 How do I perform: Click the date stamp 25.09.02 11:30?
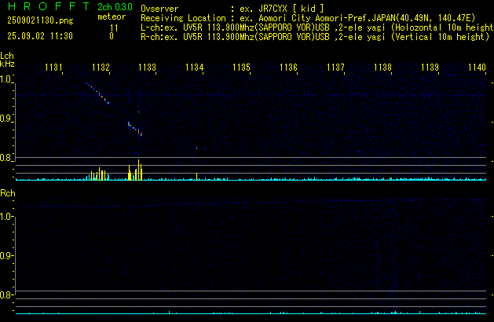point(40,36)
